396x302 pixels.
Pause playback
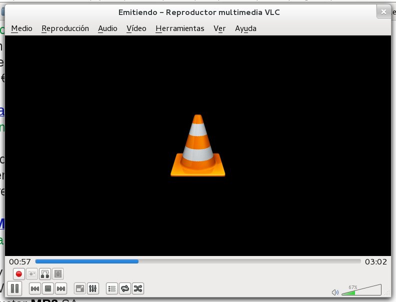click(14, 288)
